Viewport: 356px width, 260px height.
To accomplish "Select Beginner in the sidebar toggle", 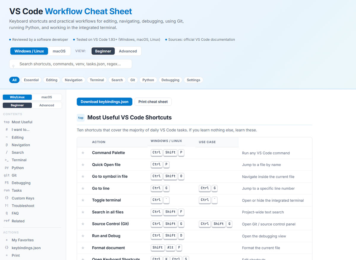I will pyautogui.click(x=17, y=105).
